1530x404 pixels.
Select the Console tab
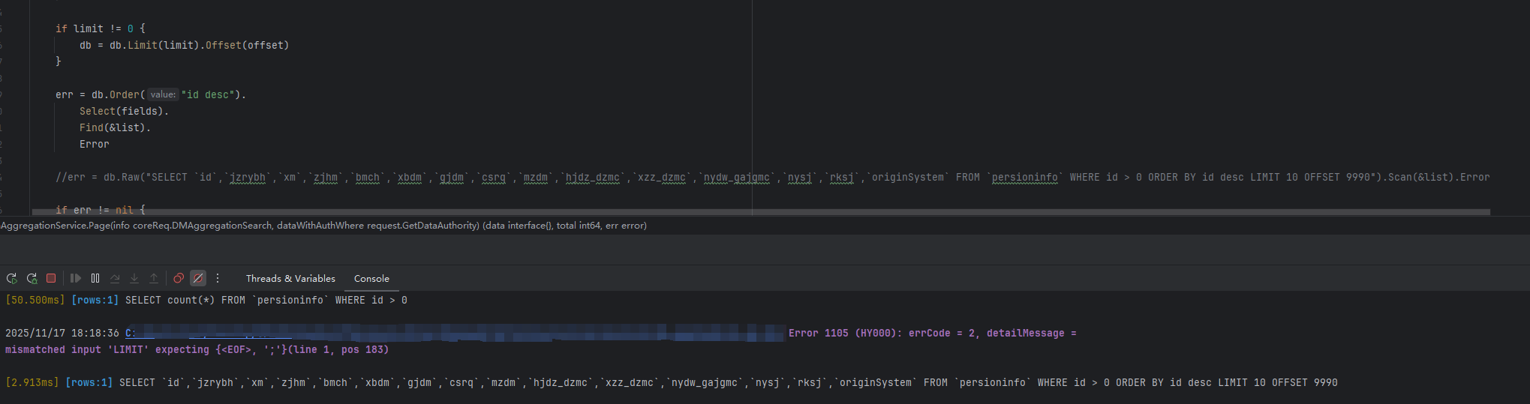pyautogui.click(x=371, y=279)
